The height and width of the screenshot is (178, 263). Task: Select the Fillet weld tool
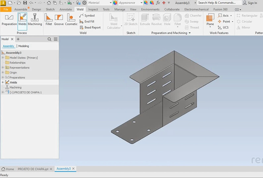click(x=49, y=20)
